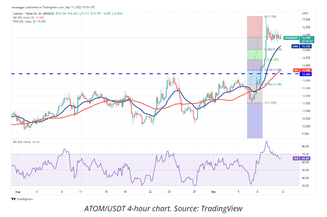Select the EMA (20, close, 0) legend
Viewport: 327px width, 217px height.
[x=29, y=22]
